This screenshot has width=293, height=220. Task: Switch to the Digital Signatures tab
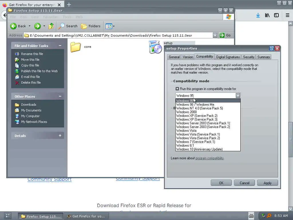(228, 57)
